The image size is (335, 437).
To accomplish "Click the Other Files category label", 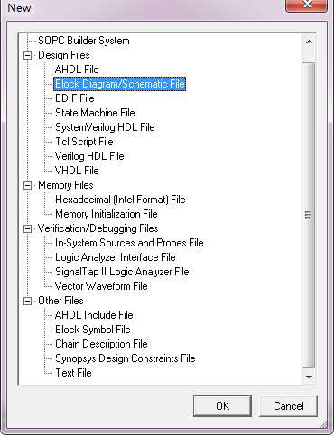I will pos(60,301).
